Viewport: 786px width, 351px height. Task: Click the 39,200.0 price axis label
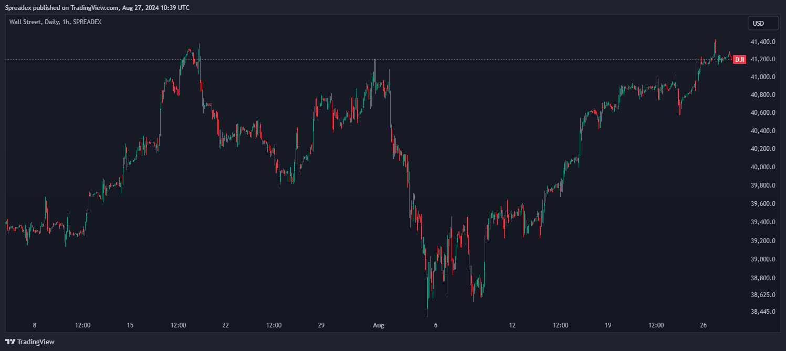pyautogui.click(x=763, y=241)
